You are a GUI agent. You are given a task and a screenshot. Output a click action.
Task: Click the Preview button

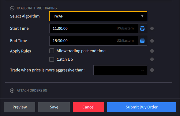[x=20, y=107]
